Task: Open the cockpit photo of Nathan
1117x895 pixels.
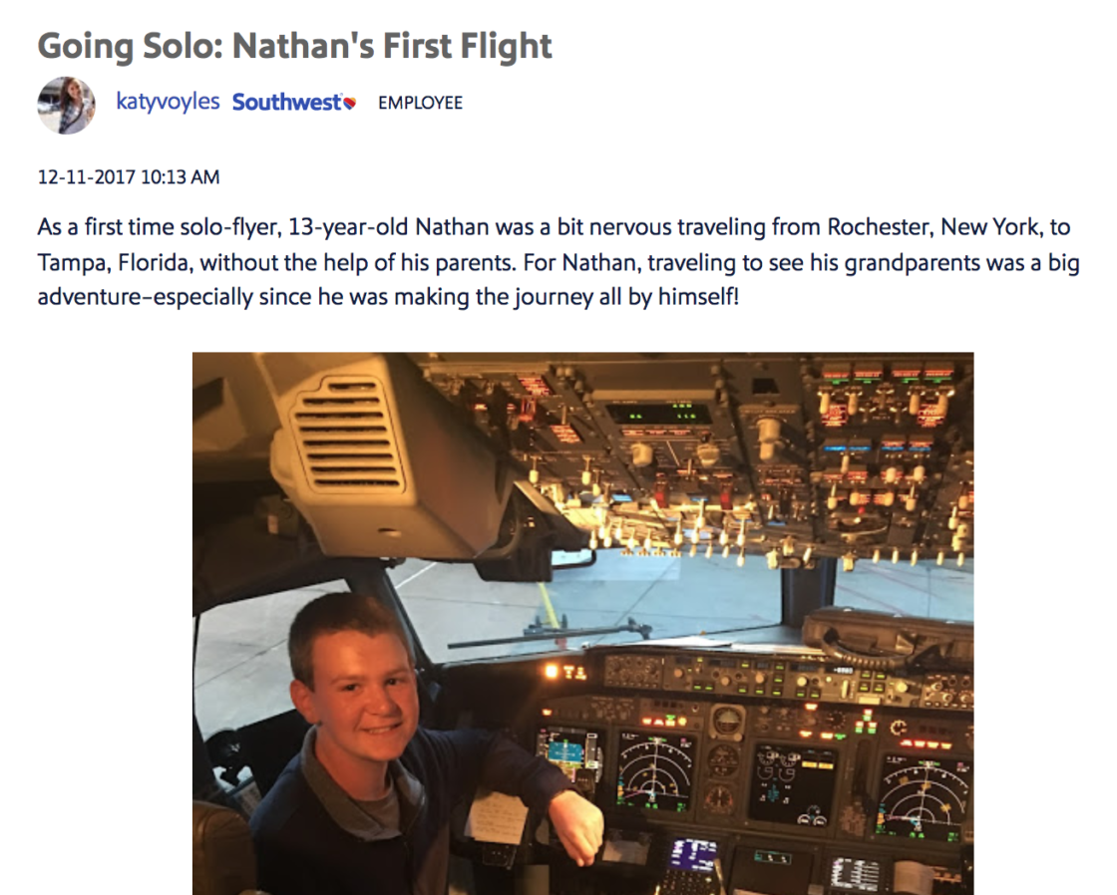Action: coord(582,623)
